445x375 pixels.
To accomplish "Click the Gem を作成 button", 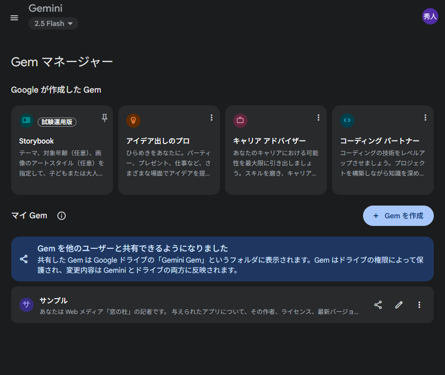I will pyautogui.click(x=398, y=216).
